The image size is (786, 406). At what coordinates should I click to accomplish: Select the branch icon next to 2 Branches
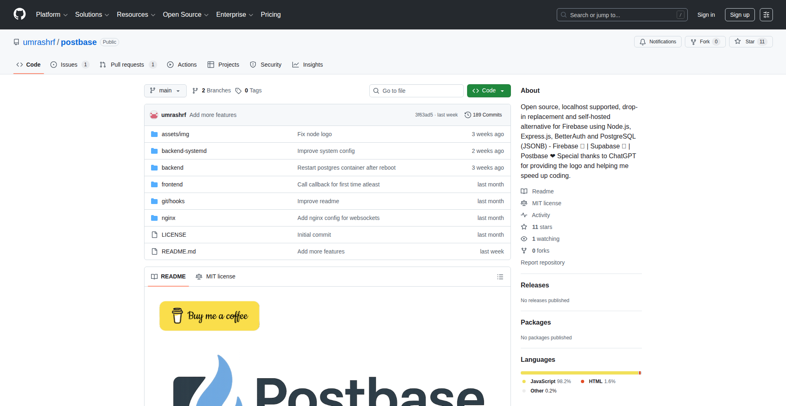coord(195,90)
